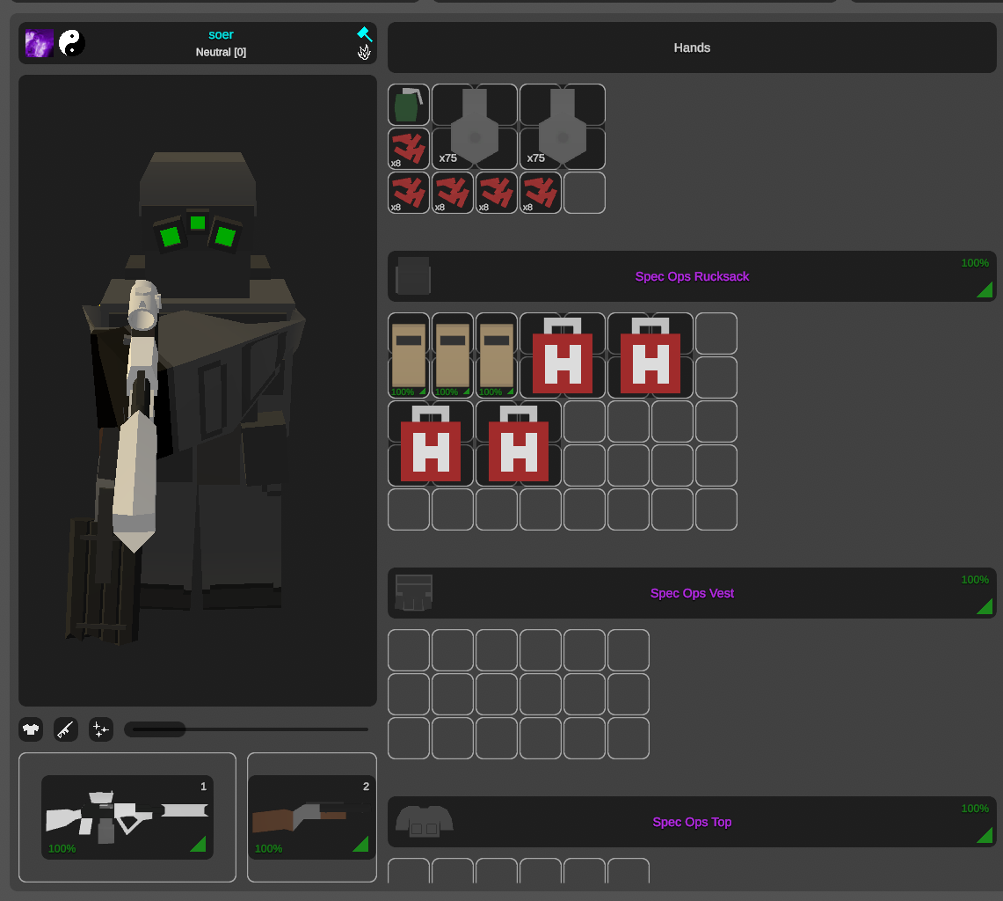Click the Hands section header

pos(692,48)
